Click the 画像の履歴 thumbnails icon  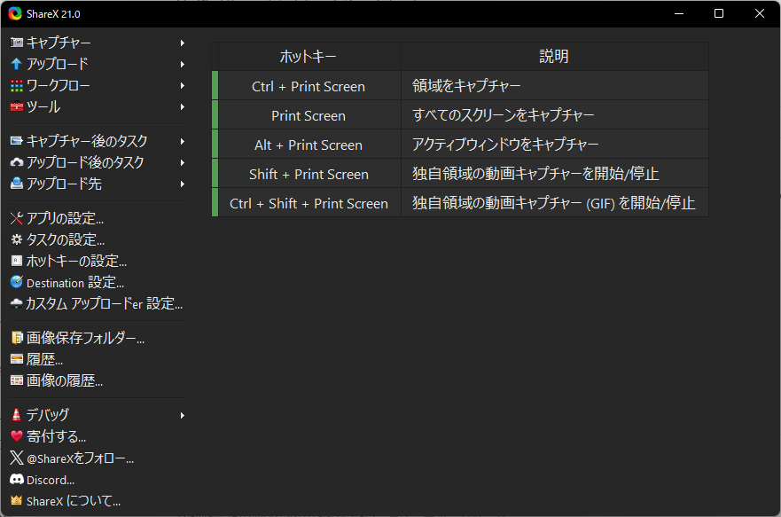[17, 381]
